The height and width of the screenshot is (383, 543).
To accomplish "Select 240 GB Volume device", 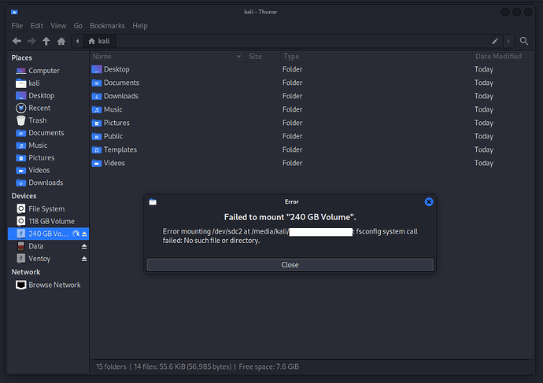I will [48, 234].
